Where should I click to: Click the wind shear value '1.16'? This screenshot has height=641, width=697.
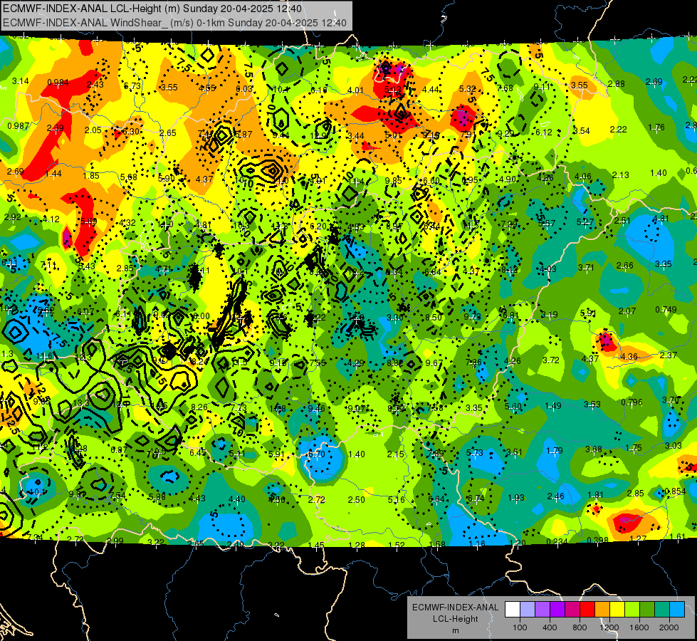pos(477,543)
